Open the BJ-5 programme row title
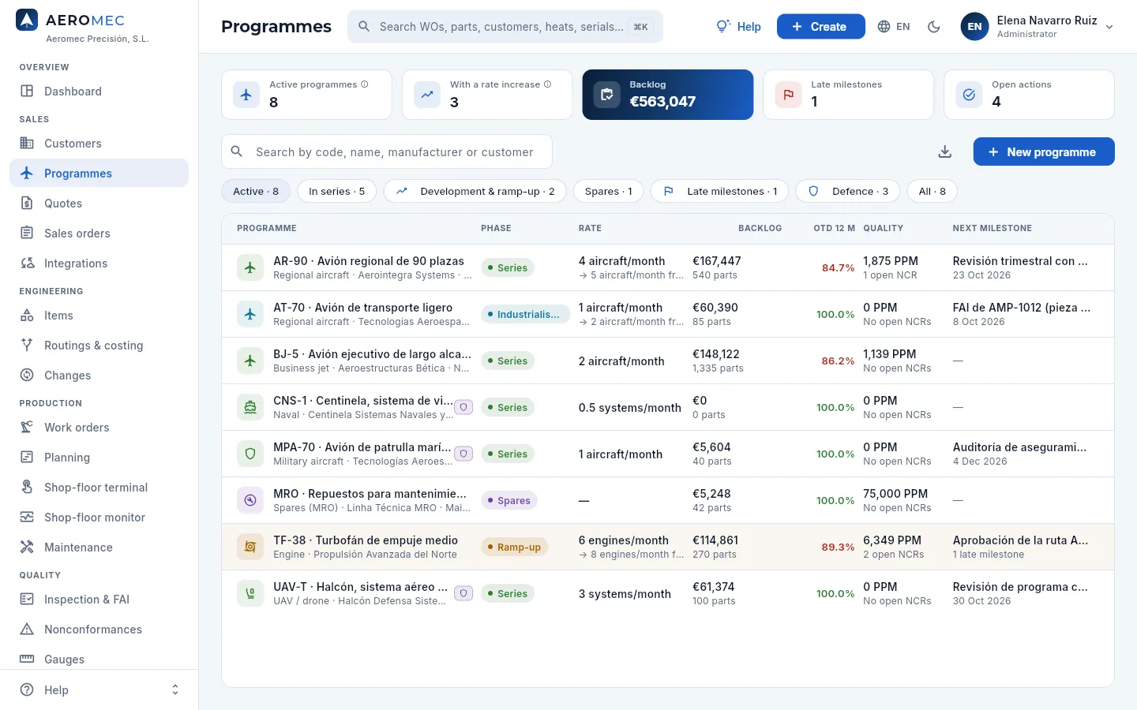This screenshot has height=710, width=1137. point(372,354)
